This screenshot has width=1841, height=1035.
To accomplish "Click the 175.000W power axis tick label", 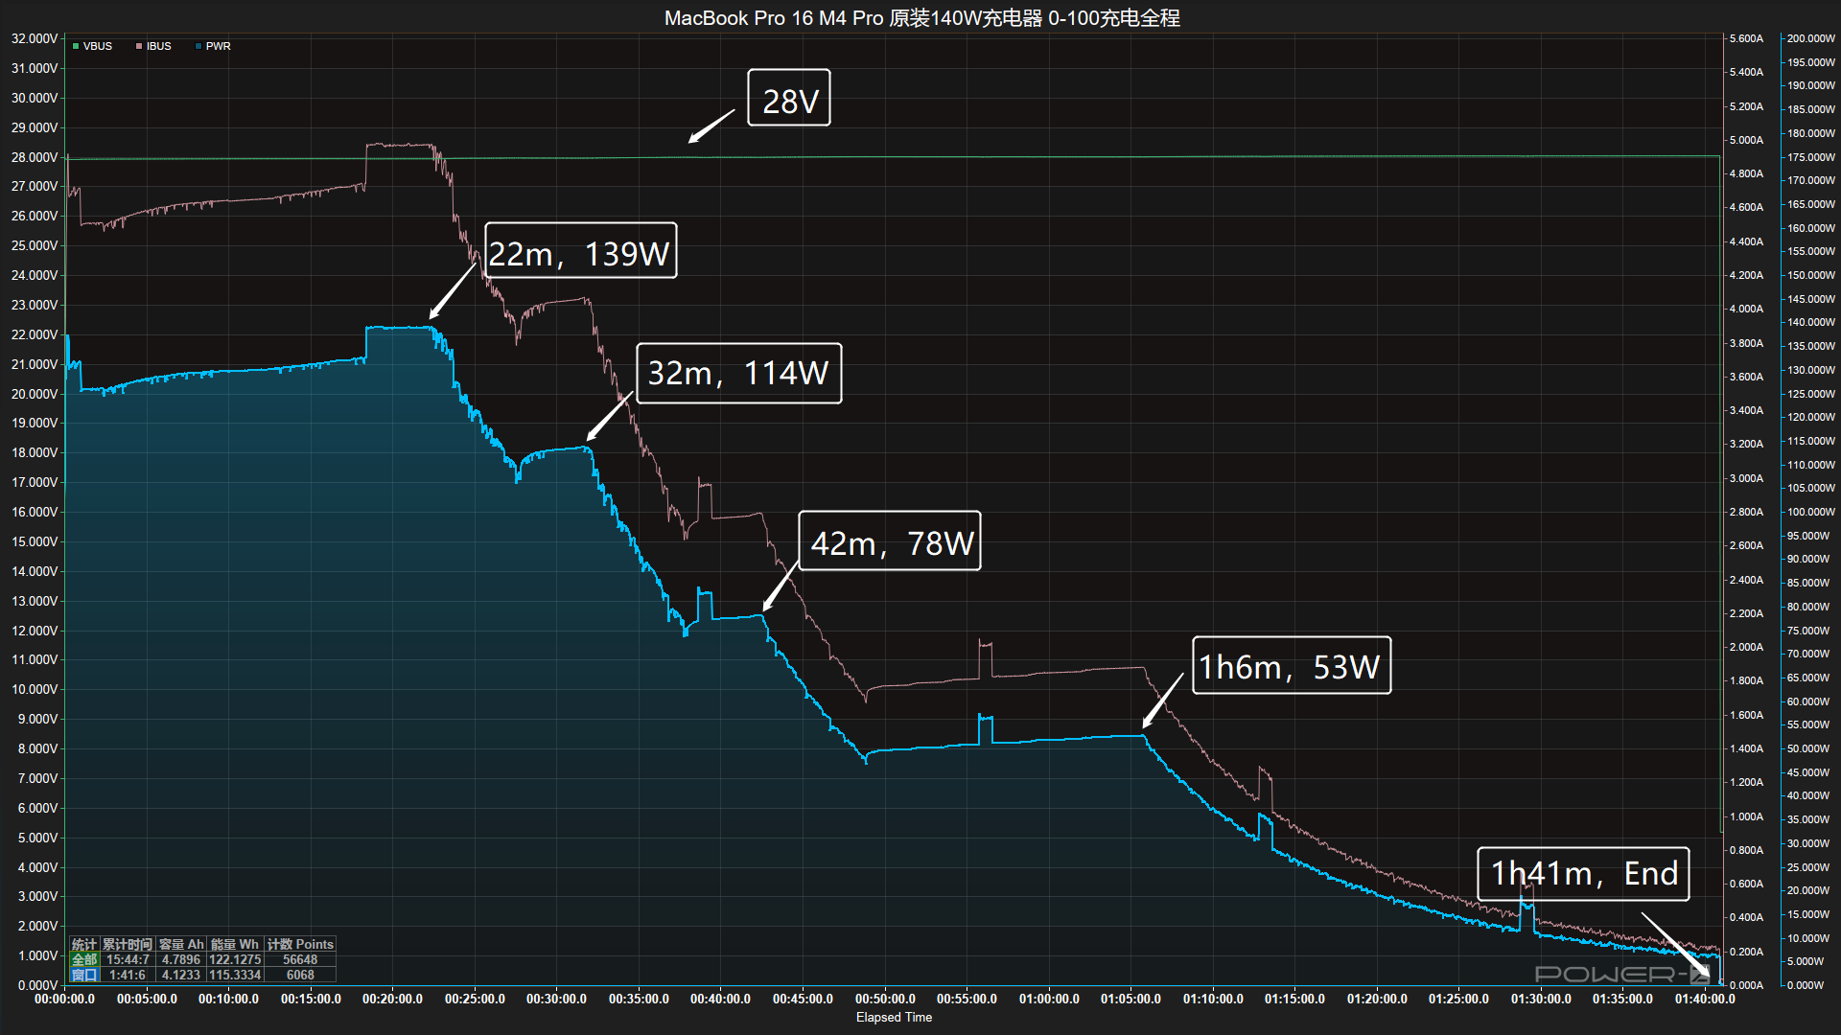I will [x=1810, y=157].
